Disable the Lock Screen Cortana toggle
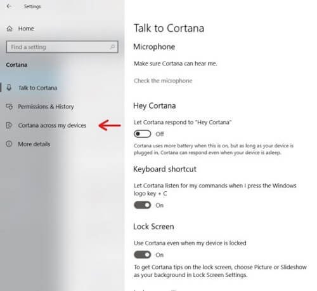 tap(143, 255)
